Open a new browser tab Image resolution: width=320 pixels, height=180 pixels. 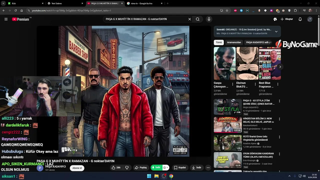pos(167,3)
